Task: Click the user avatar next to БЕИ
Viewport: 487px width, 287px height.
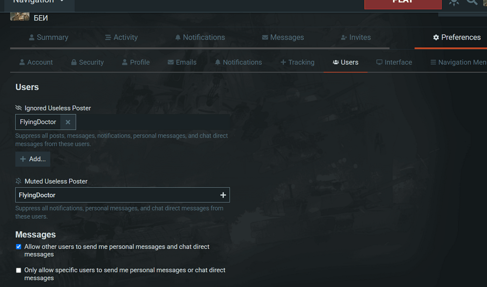Action: pyautogui.click(x=19, y=16)
